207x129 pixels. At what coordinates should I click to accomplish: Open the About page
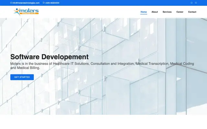point(155,12)
